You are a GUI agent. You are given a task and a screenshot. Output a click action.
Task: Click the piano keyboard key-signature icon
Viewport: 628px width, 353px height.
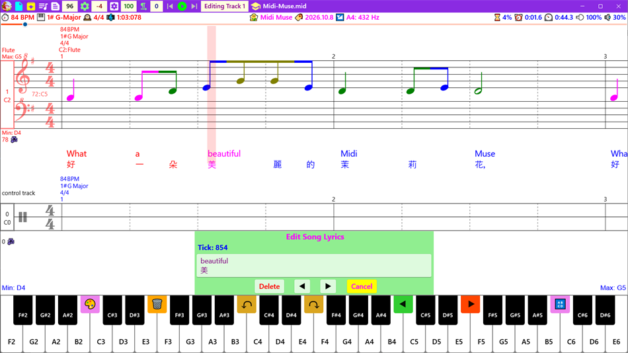(41, 17)
